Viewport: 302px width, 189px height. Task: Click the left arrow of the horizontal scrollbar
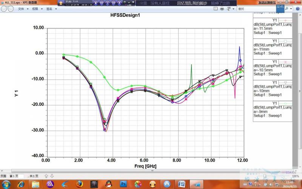click(x=2, y=171)
